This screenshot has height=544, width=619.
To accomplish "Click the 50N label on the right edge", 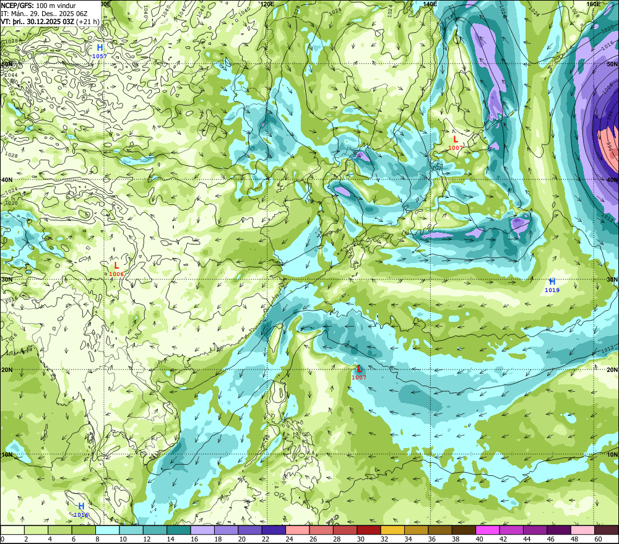I will point(612,64).
